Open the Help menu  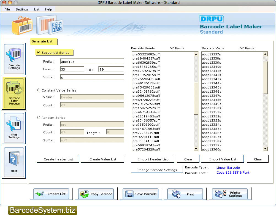48,9
